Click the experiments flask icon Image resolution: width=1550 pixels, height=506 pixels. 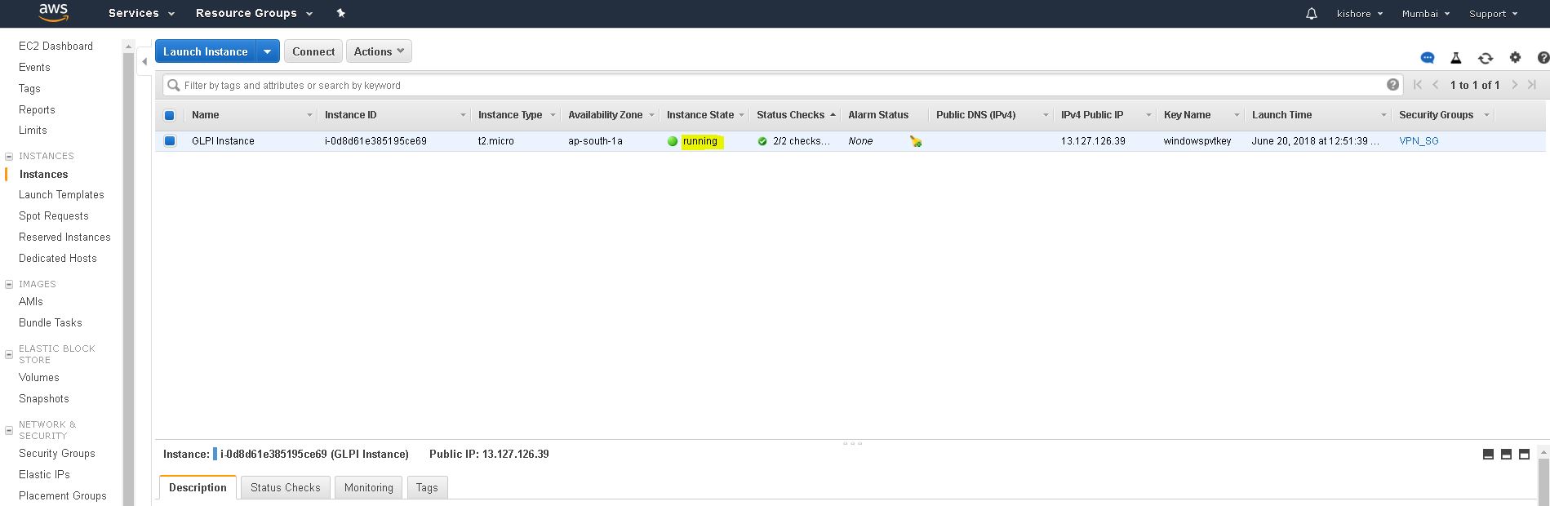[x=1455, y=58]
